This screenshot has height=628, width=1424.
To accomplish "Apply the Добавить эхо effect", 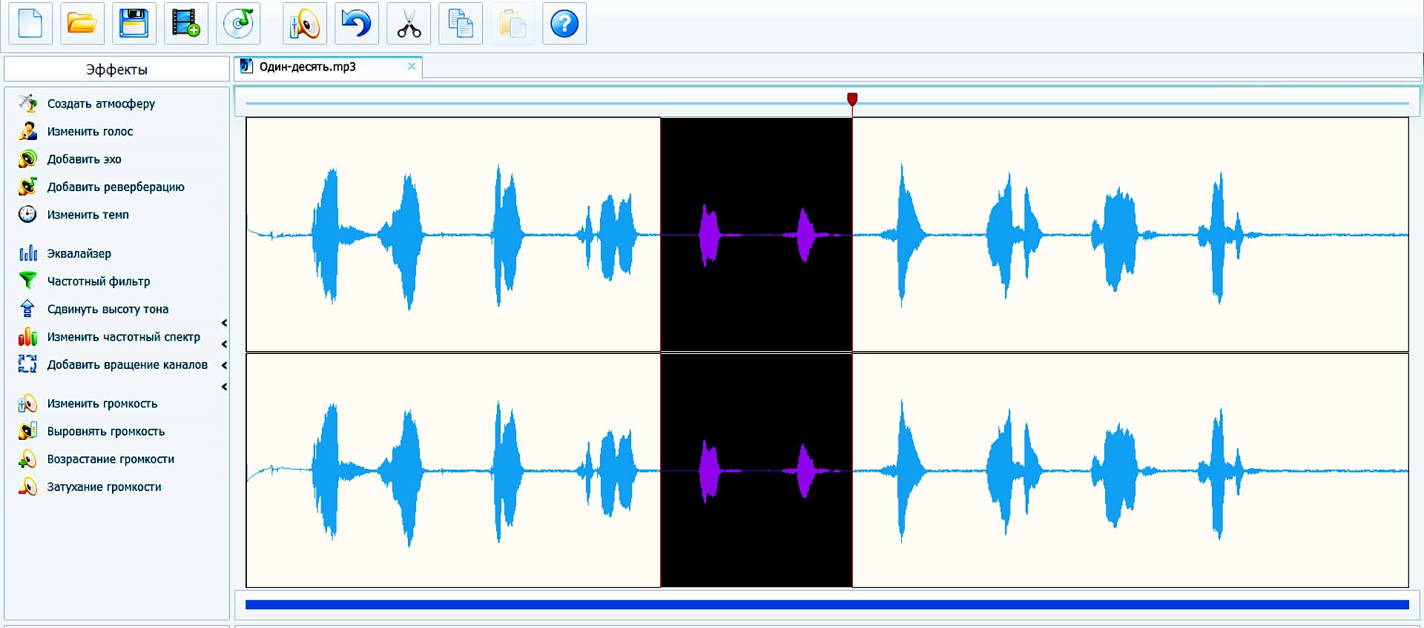I will point(84,159).
